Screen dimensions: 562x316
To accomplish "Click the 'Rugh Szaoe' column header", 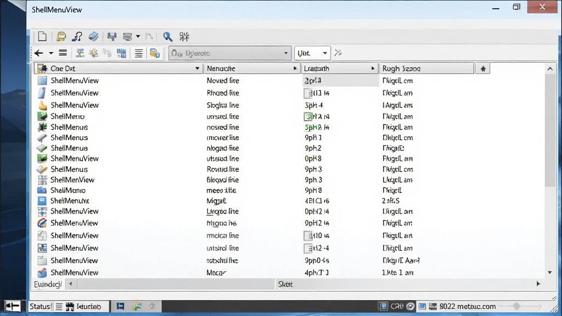I will [x=426, y=69].
